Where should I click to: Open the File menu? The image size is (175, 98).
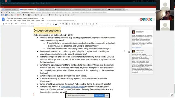tap(7, 21)
